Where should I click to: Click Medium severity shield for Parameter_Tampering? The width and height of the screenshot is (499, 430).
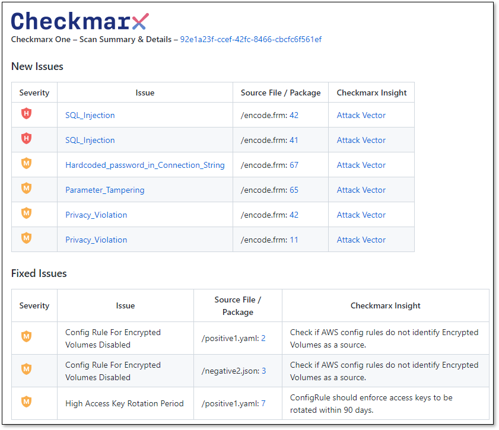(27, 188)
